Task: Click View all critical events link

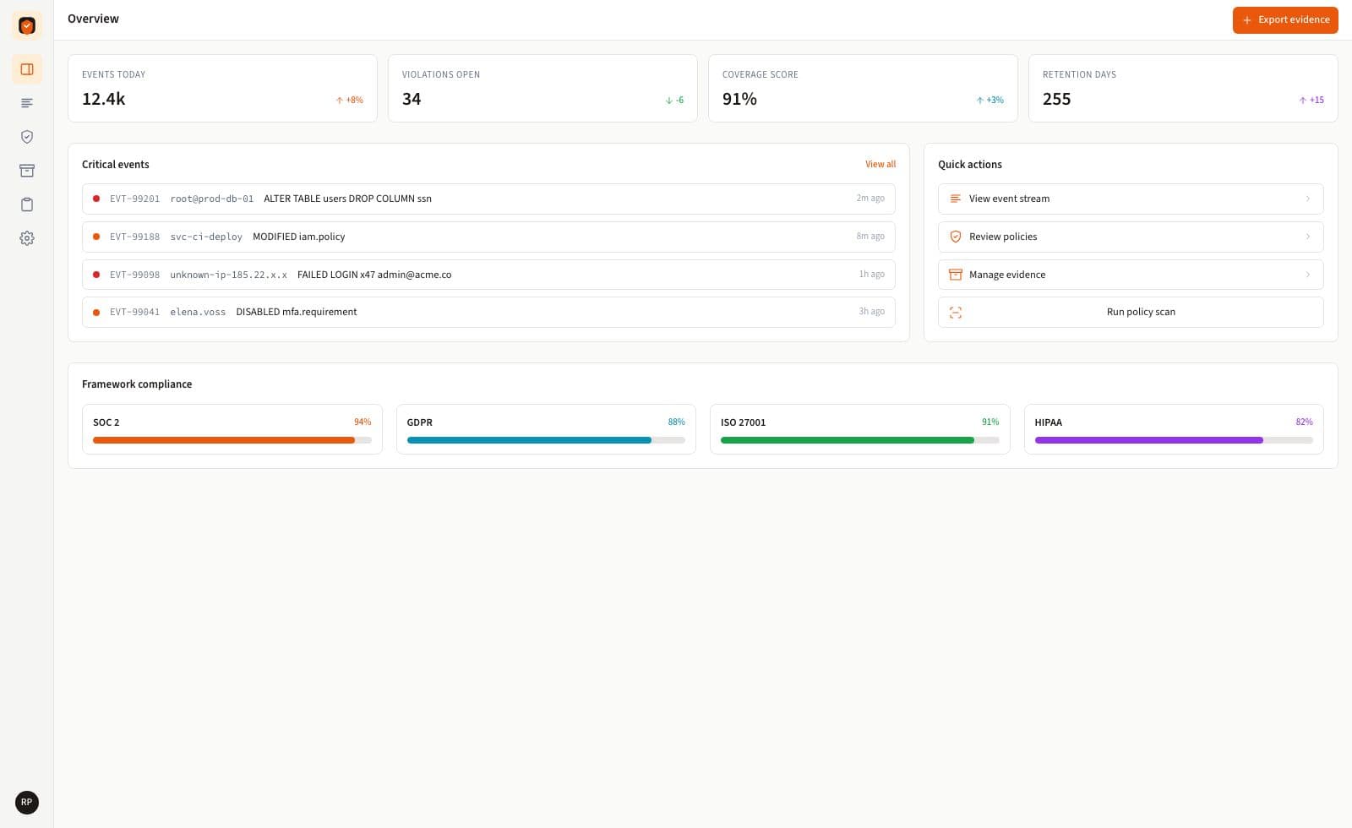Action: pos(880,164)
